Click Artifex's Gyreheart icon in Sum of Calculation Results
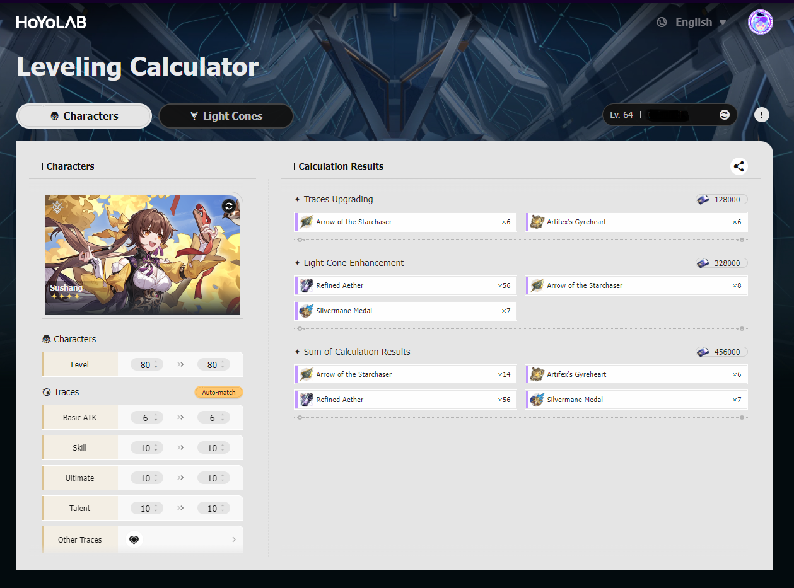 click(x=537, y=374)
